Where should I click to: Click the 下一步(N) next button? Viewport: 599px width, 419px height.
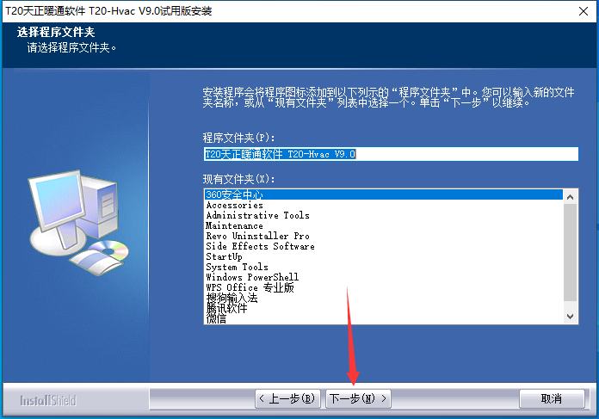coord(358,398)
